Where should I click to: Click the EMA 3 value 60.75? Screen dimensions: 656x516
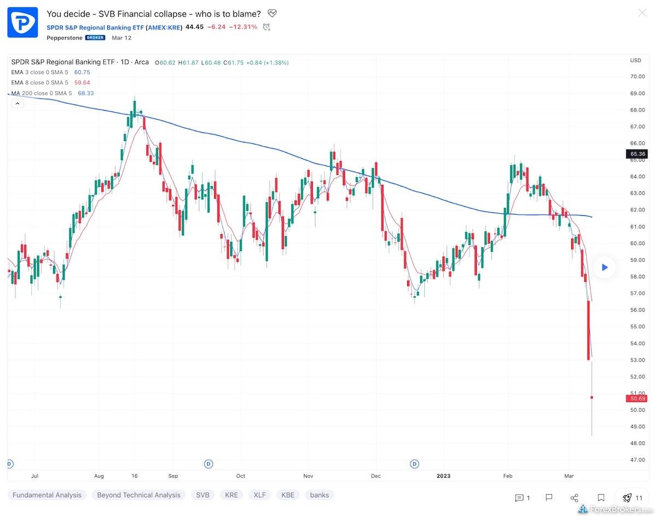[x=82, y=72]
